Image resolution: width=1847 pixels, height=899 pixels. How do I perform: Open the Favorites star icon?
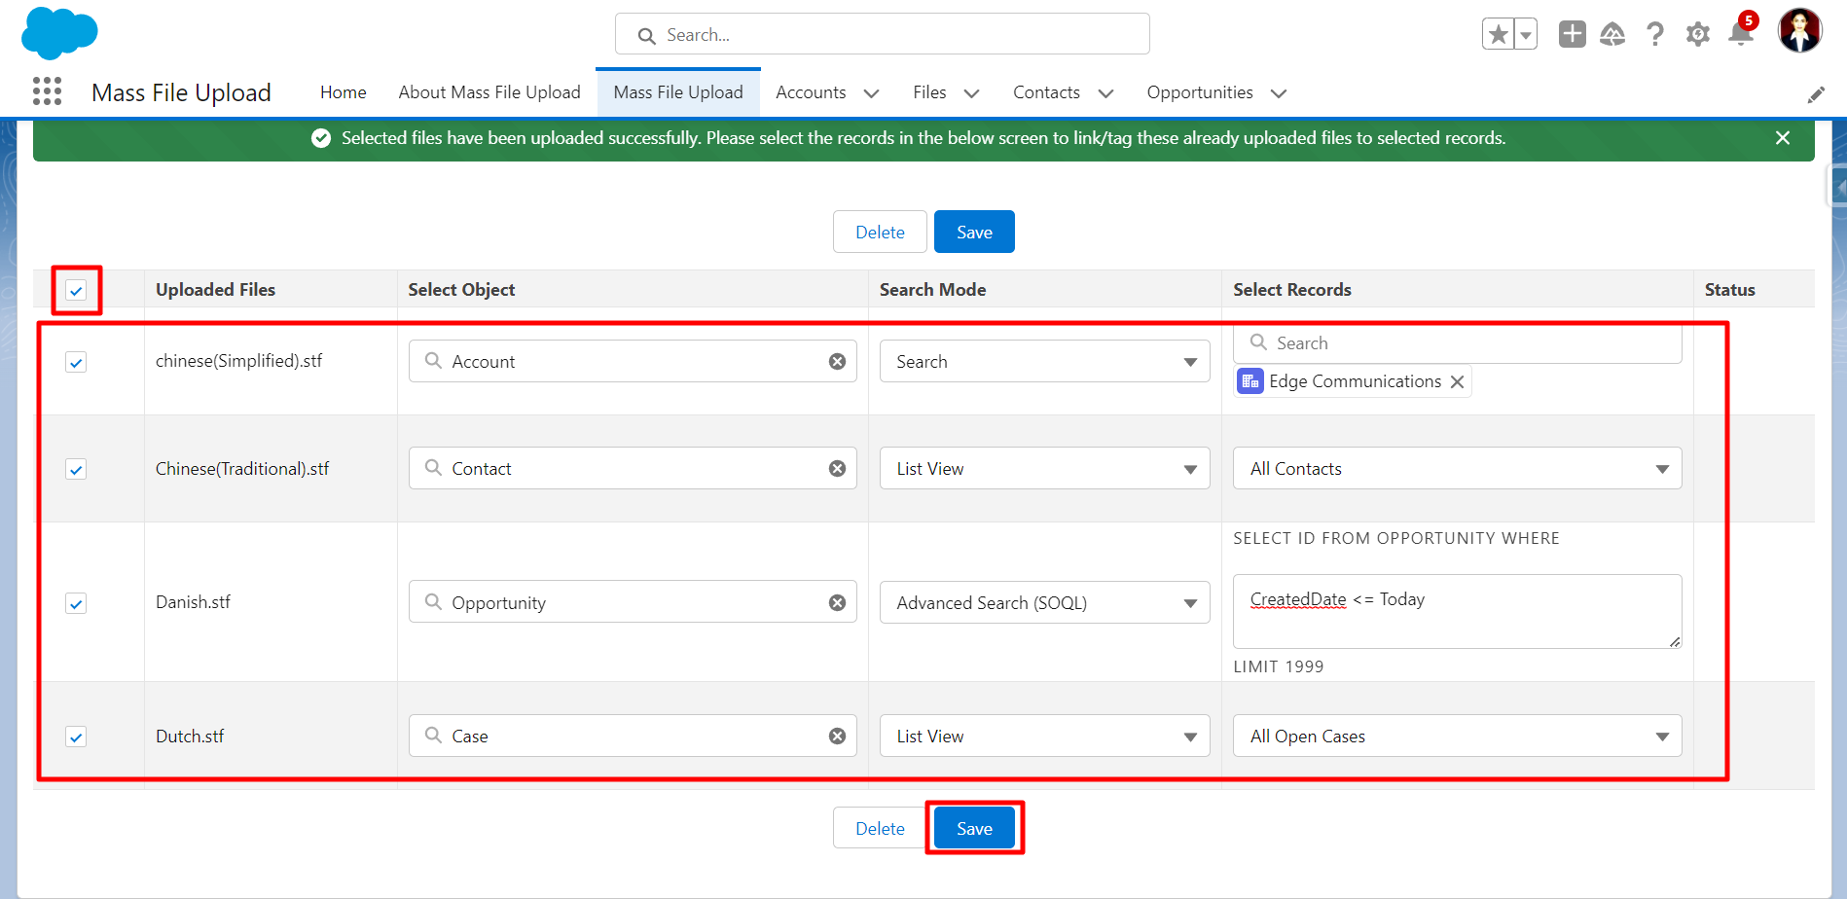coord(1499,35)
